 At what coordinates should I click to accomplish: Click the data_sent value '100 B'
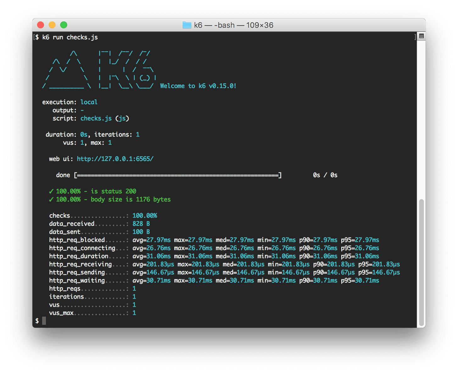(x=141, y=232)
